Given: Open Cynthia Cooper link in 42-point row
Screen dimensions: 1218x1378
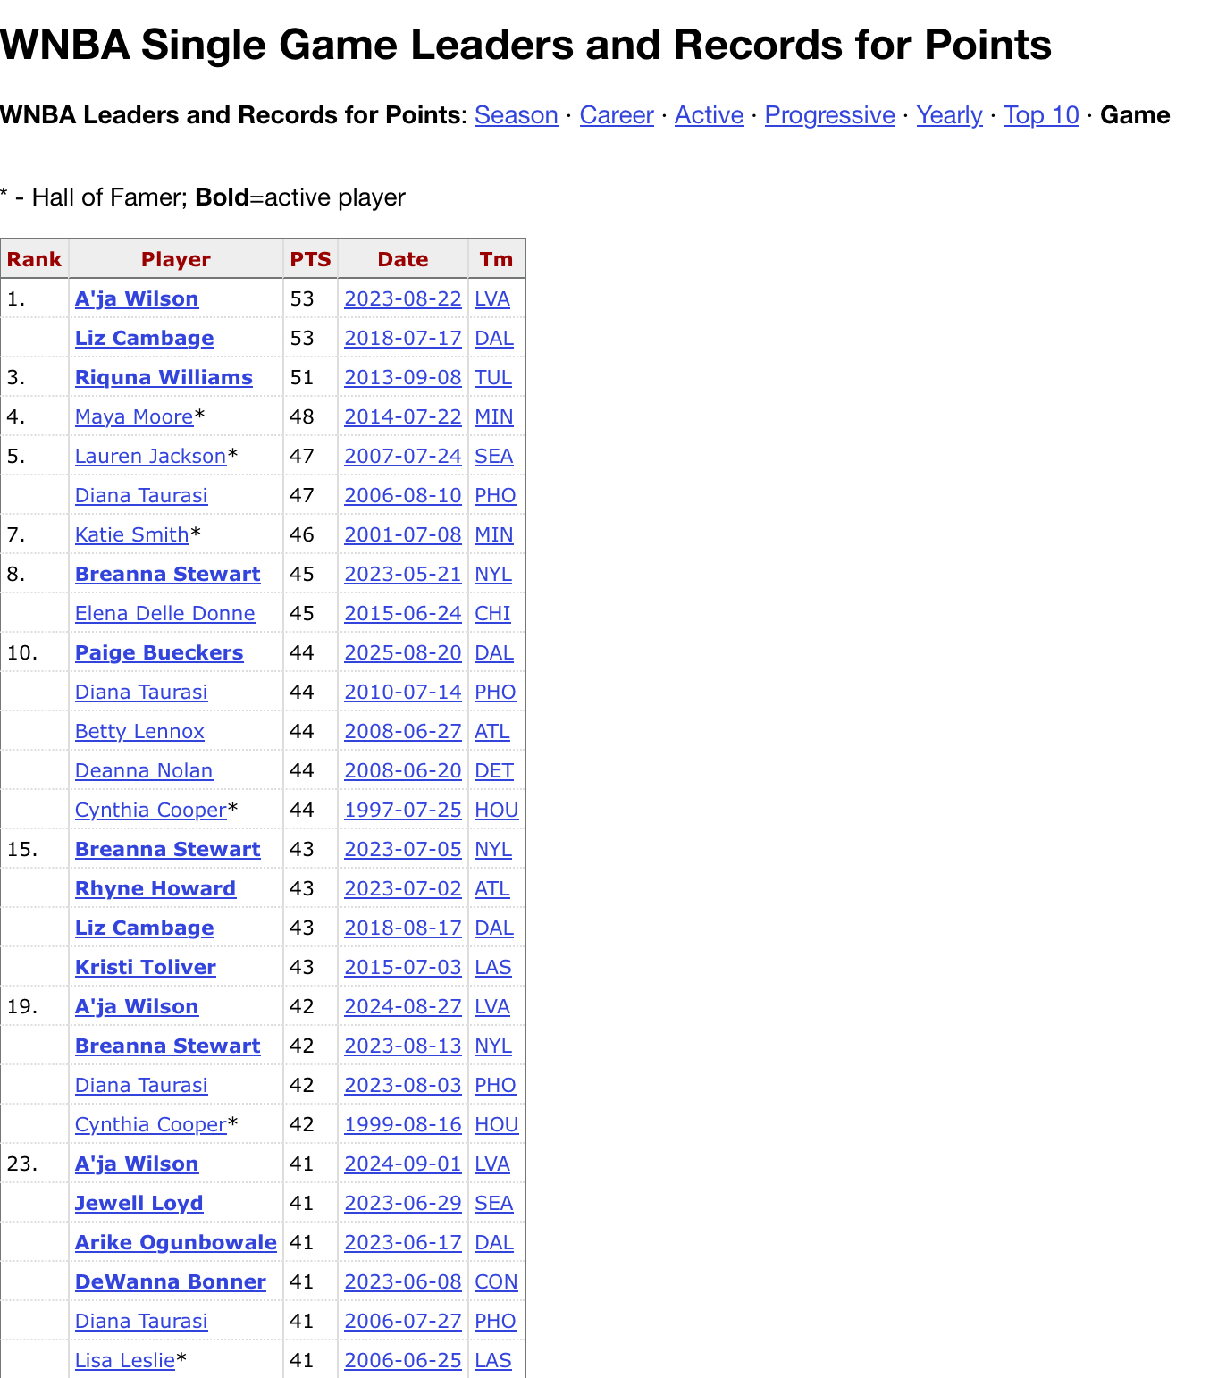Looking at the screenshot, I should click(151, 1124).
